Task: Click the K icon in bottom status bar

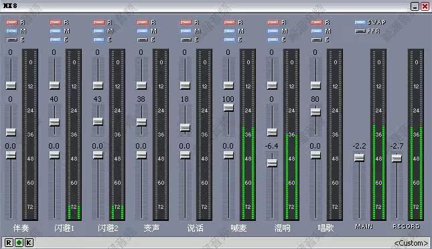Action: [x=29, y=243]
